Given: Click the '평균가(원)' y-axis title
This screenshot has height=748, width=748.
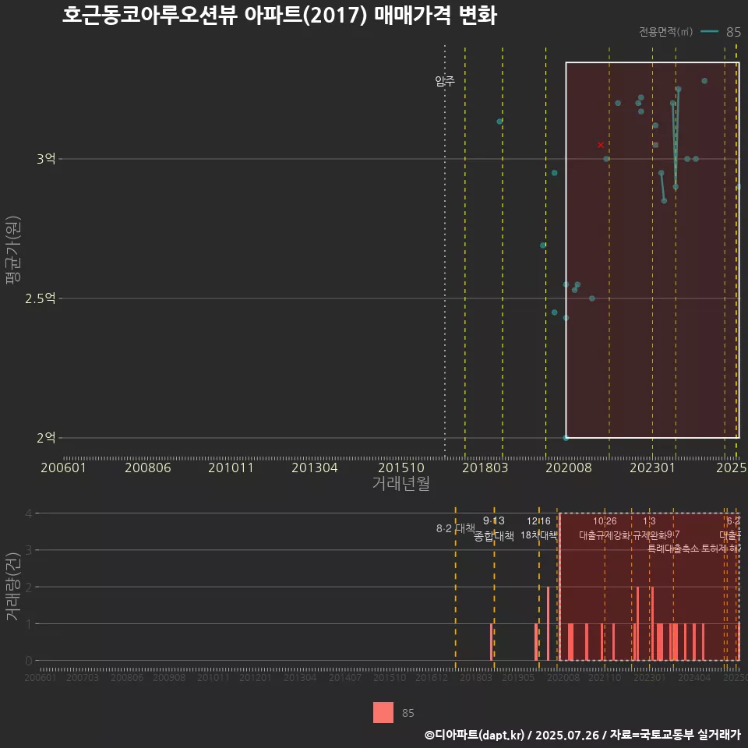Looking at the screenshot, I should (13, 250).
